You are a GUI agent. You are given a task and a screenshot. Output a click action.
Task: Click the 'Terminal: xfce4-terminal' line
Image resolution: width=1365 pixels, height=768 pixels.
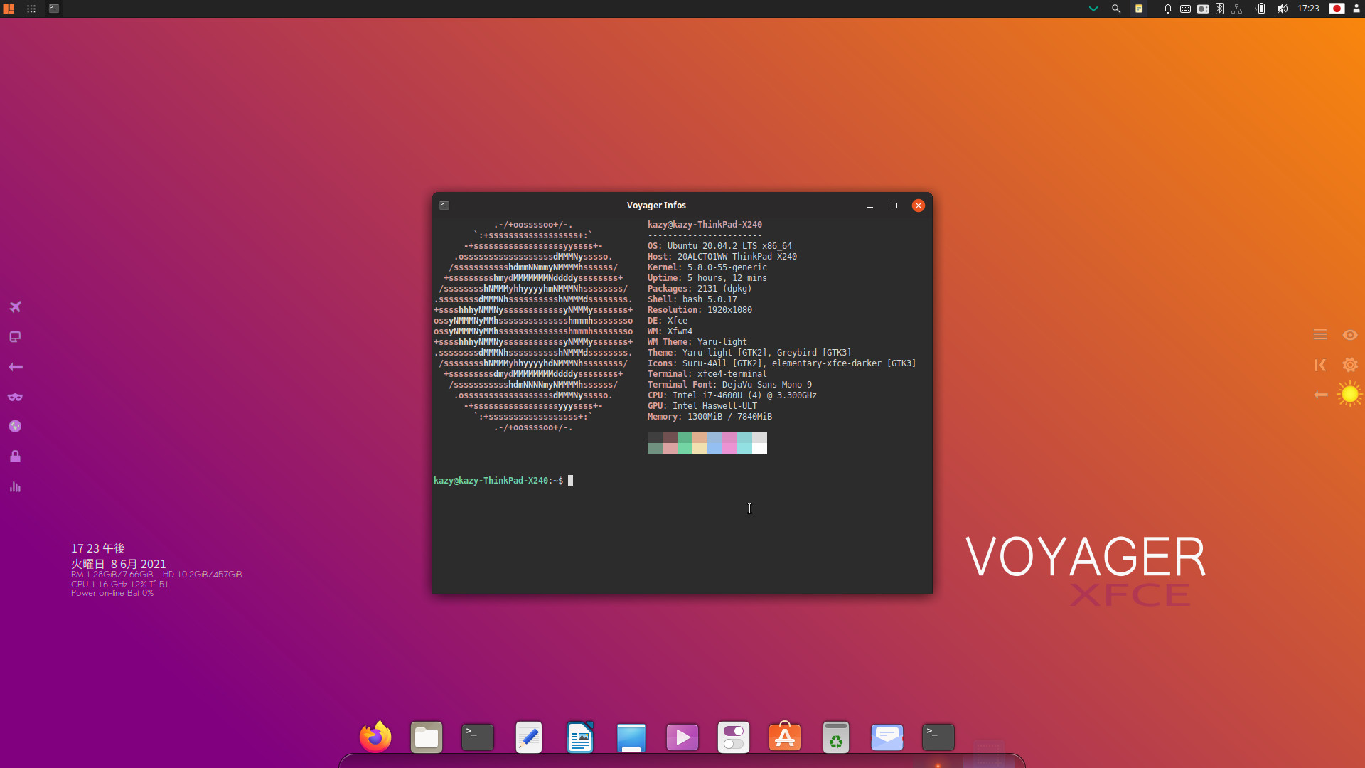(707, 374)
